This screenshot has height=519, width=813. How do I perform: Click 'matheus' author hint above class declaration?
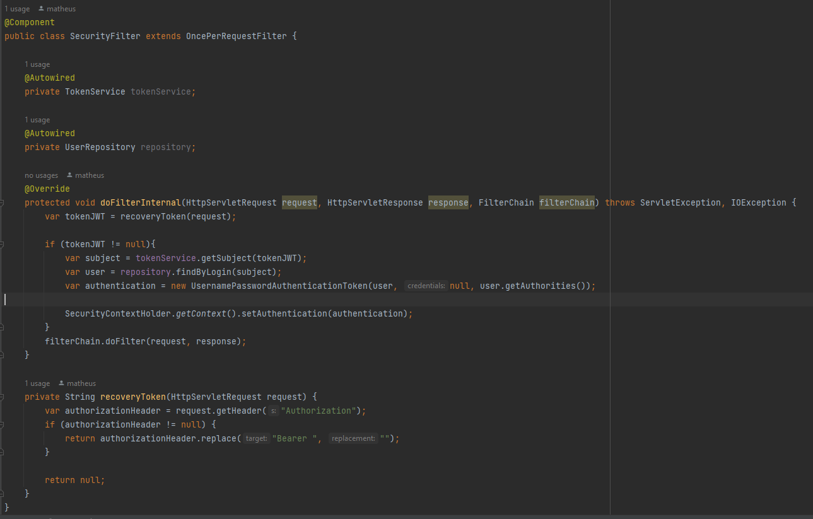61,9
